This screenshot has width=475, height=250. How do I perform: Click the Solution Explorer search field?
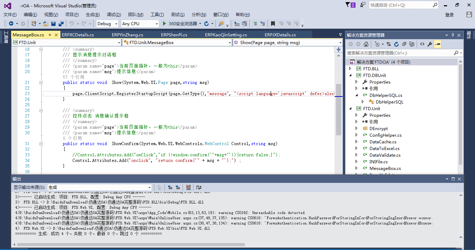[404, 53]
